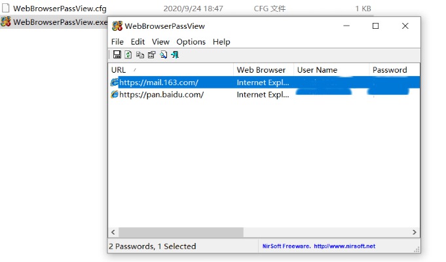Maximize the WebBrowserPassView window
This screenshot has width=446, height=262.
(x=375, y=26)
